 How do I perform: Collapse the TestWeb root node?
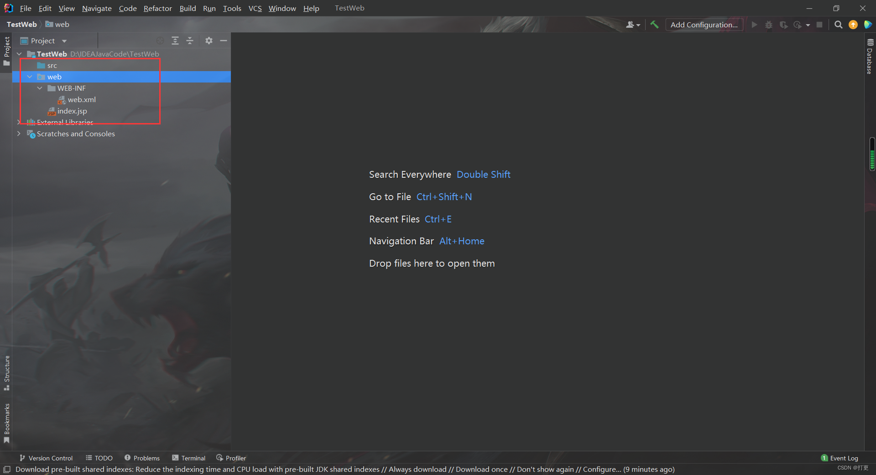coord(19,54)
